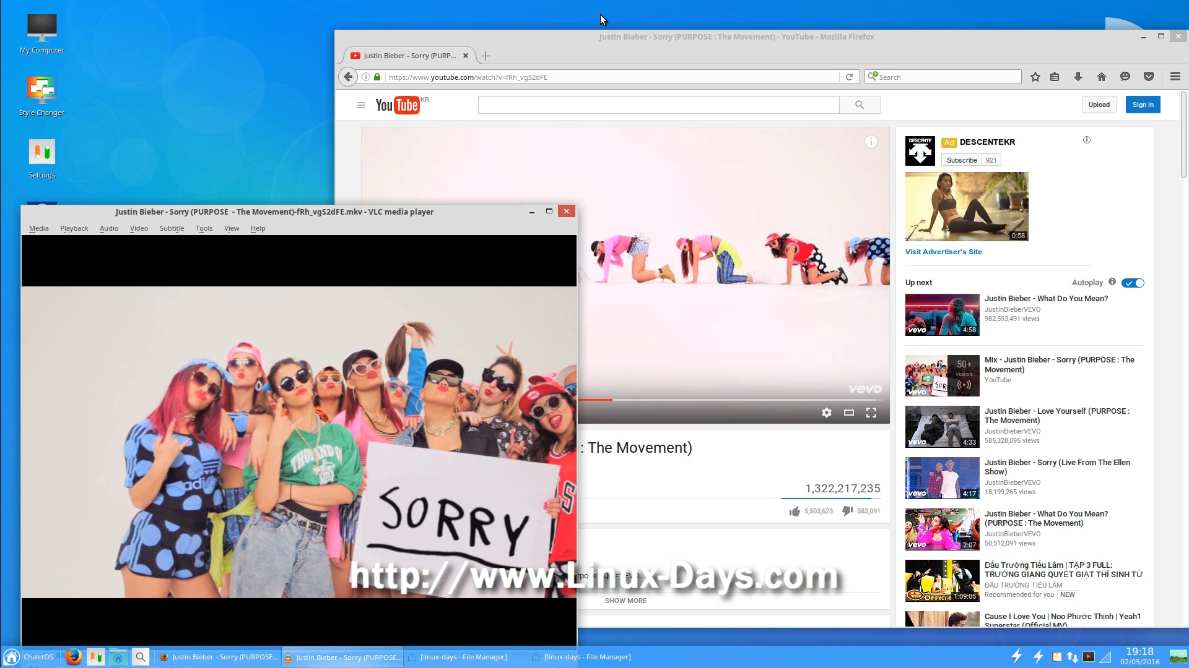Open the Firefox downloads arrow

(1078, 77)
